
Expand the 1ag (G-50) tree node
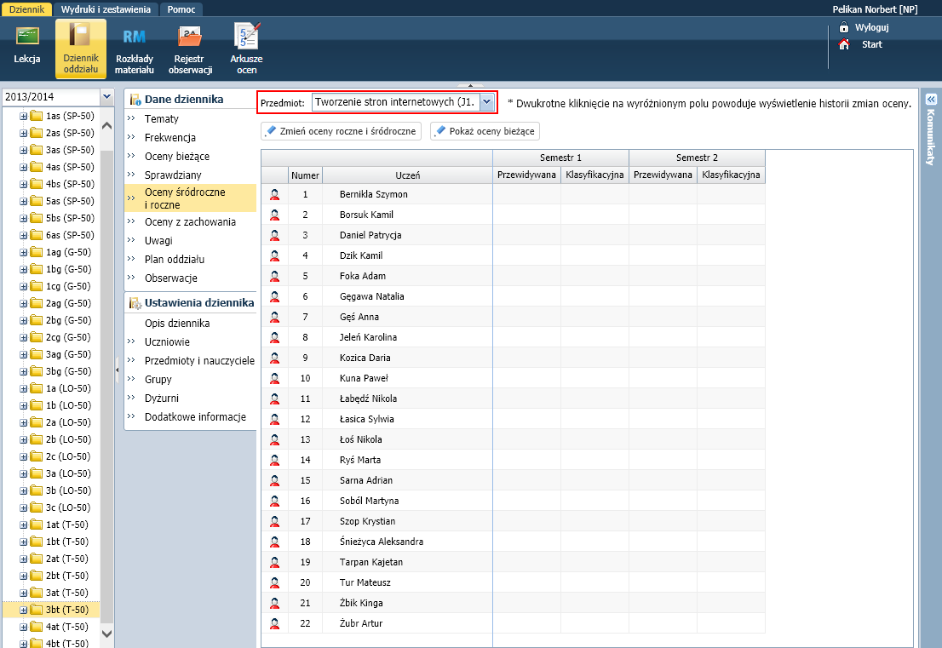point(23,252)
